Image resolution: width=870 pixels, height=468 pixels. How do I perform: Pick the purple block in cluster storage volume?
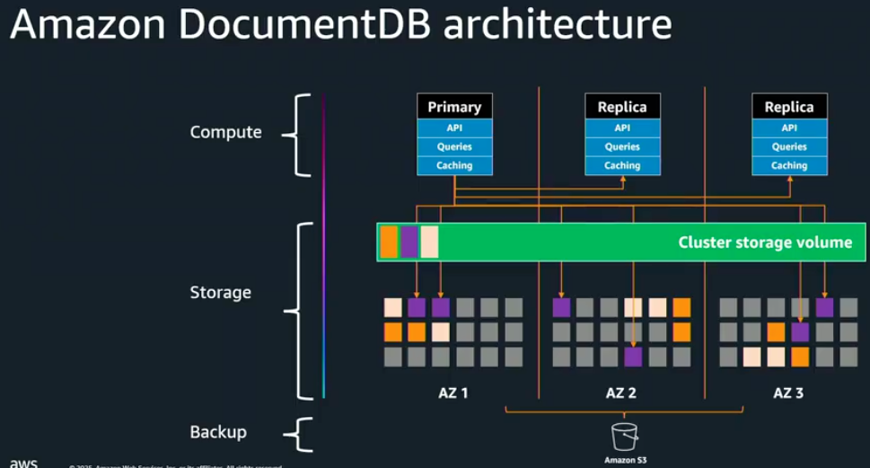(409, 242)
